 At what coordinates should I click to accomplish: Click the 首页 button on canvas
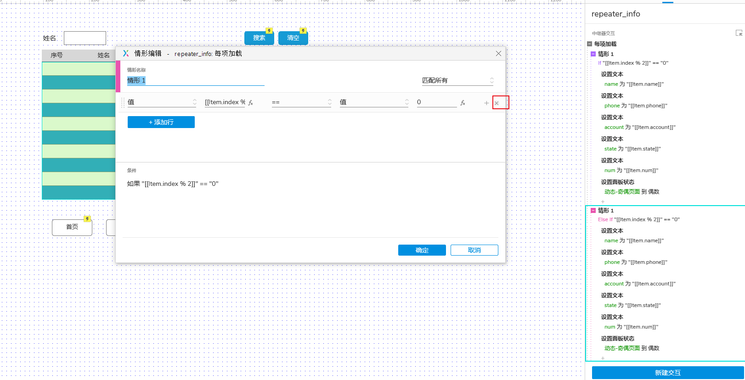click(72, 227)
